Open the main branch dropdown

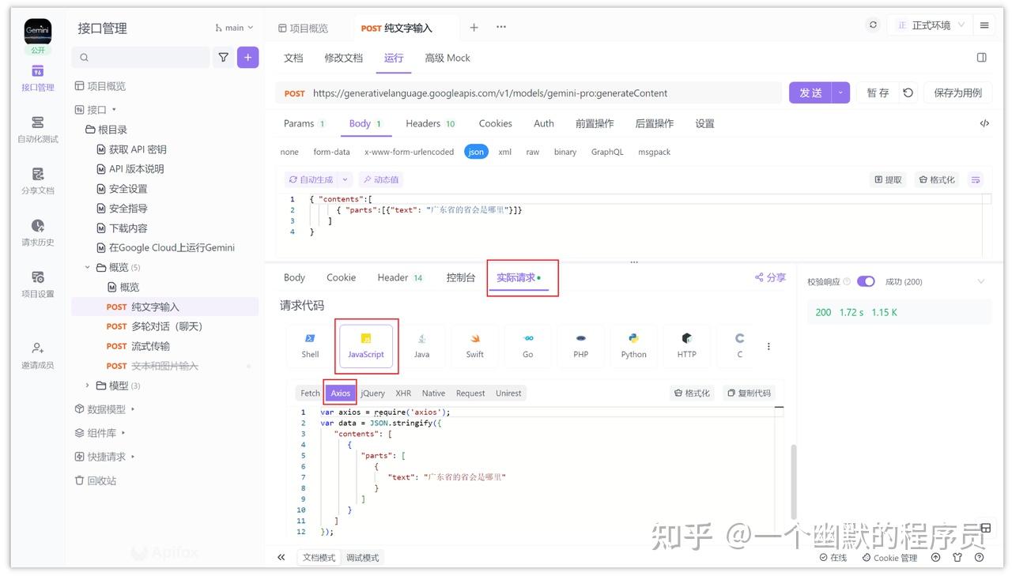[232, 26]
